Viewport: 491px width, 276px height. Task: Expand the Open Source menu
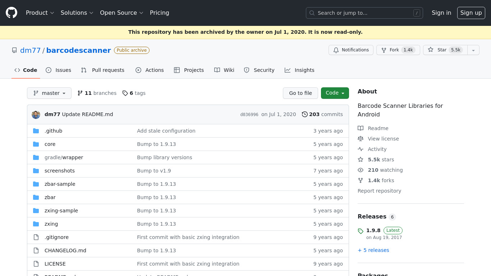click(121, 13)
